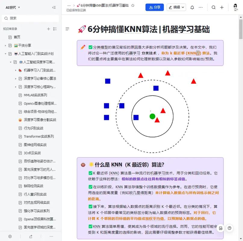Click the plus icon next to 知识库目录
The height and width of the screenshot is (241, 243).
tap(48, 29)
